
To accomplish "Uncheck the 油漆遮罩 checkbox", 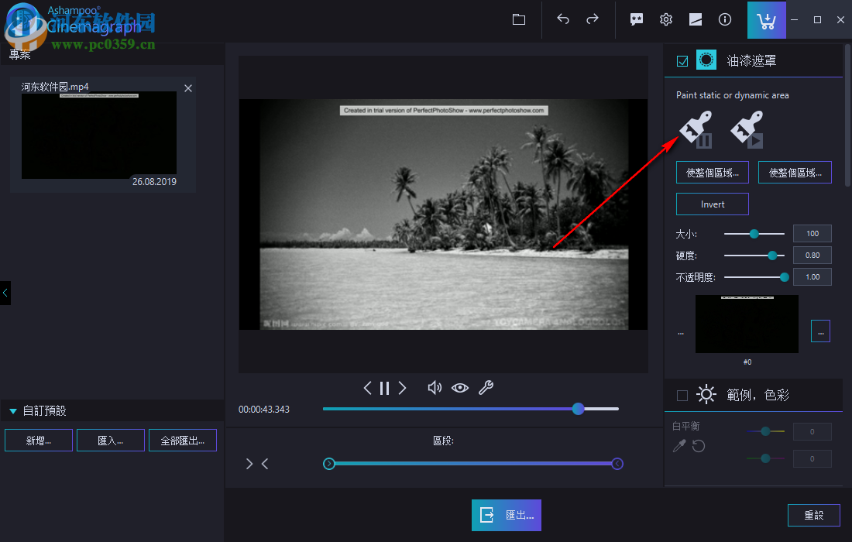I will (682, 61).
